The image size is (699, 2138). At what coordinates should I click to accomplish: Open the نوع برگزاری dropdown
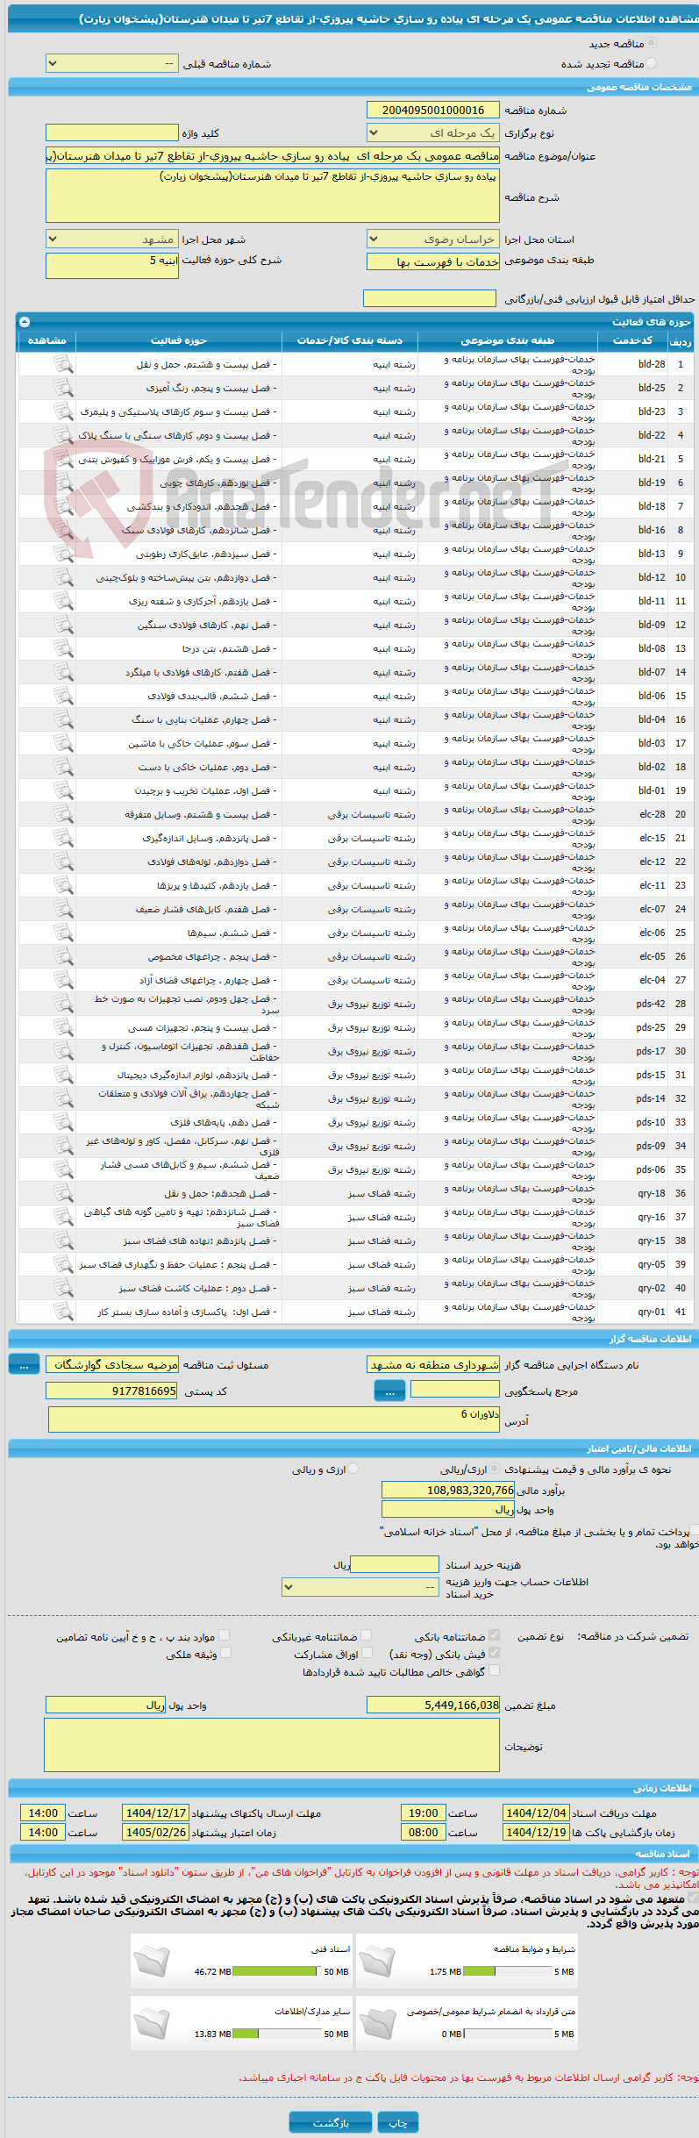(433, 133)
